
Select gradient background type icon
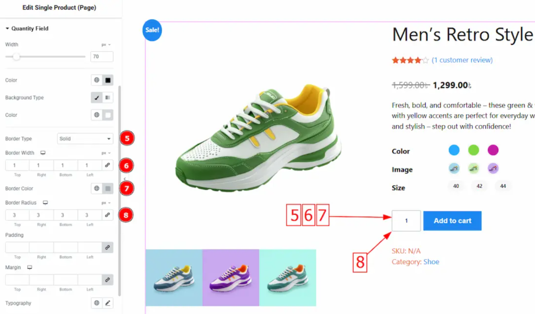pyautogui.click(x=108, y=98)
